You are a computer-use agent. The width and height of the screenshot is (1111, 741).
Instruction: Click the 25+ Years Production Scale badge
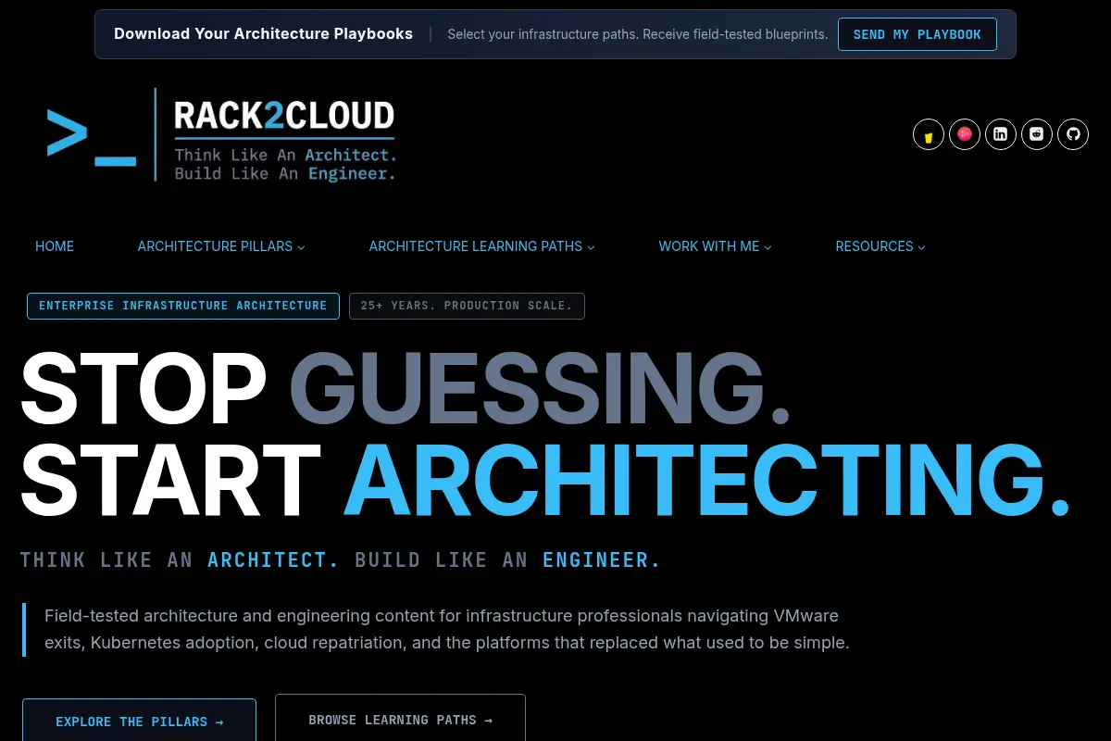click(x=467, y=306)
